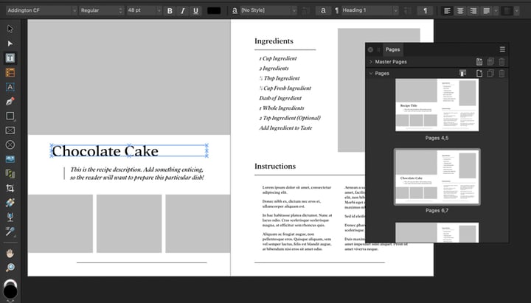Viewport: 531px width, 303px height.
Task: Activate the Hand view tool
Action: (x=10, y=253)
